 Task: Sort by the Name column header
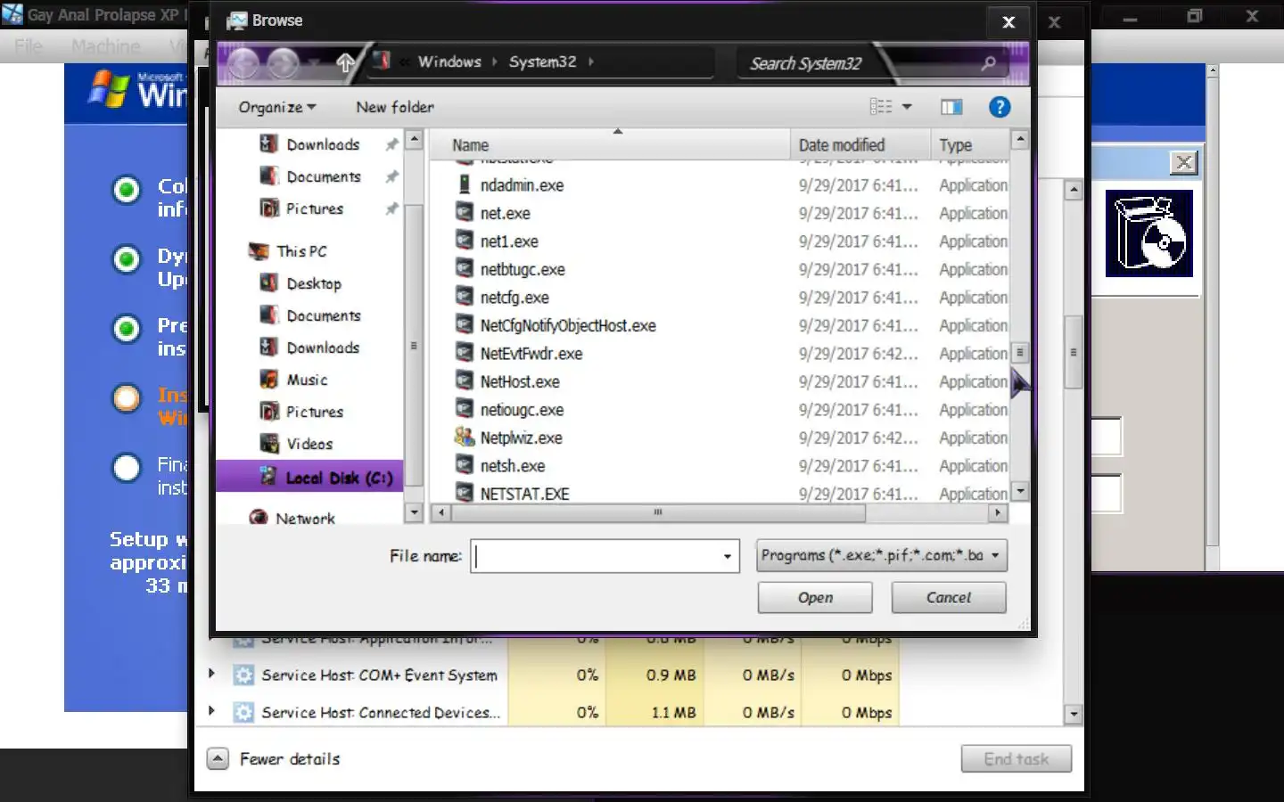(x=610, y=144)
